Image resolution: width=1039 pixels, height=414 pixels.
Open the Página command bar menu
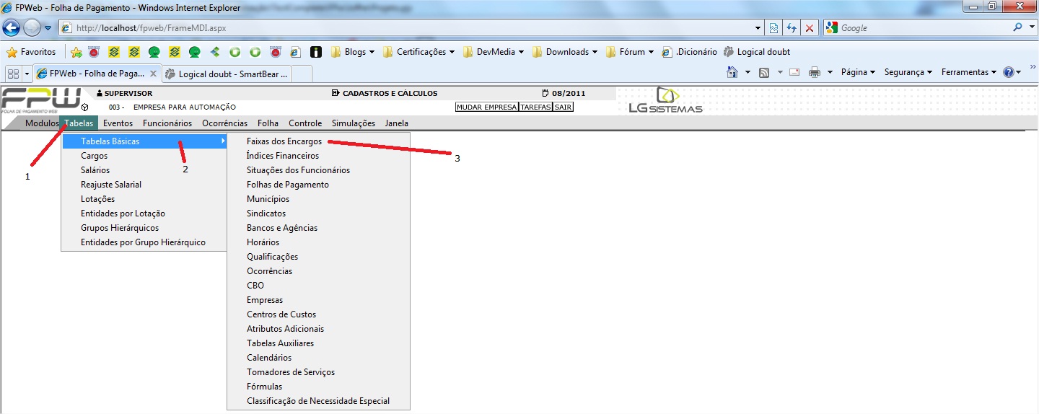click(x=858, y=72)
